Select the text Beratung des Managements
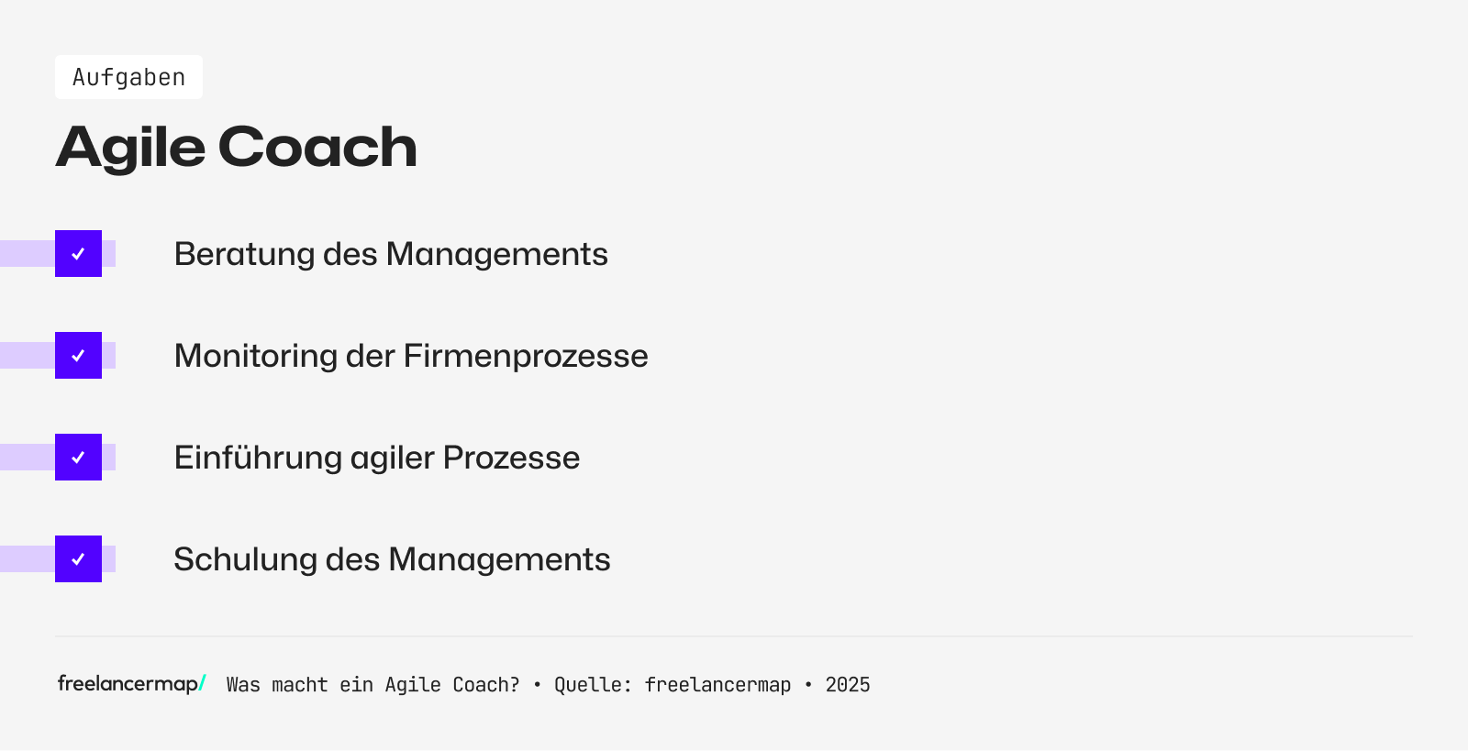This screenshot has width=1468, height=751. tap(391, 254)
